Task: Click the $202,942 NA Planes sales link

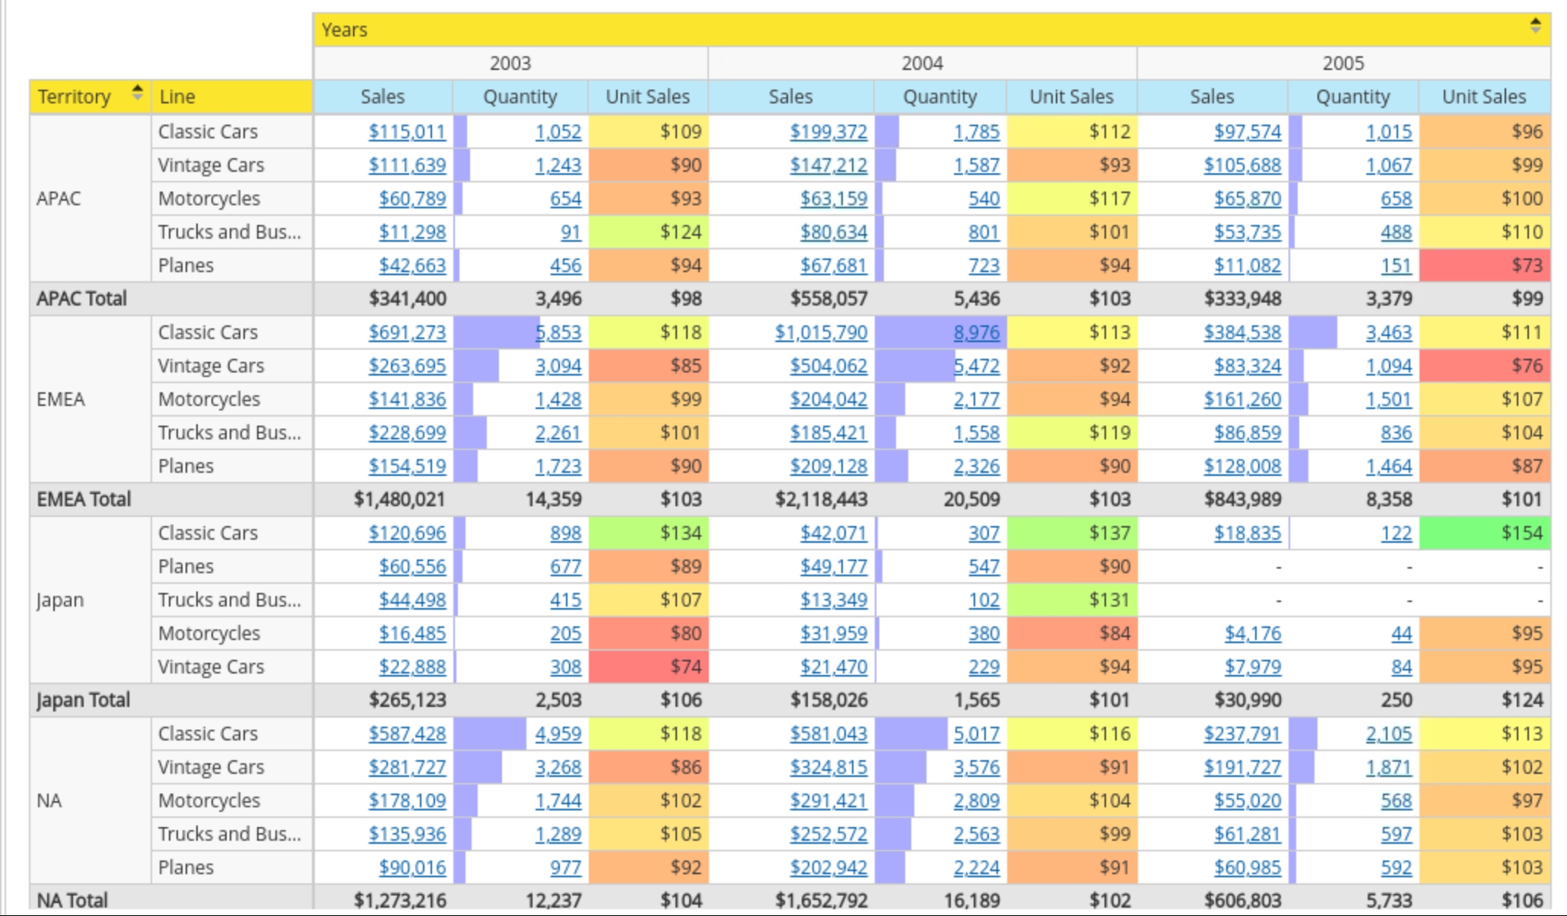Action: coord(828,867)
